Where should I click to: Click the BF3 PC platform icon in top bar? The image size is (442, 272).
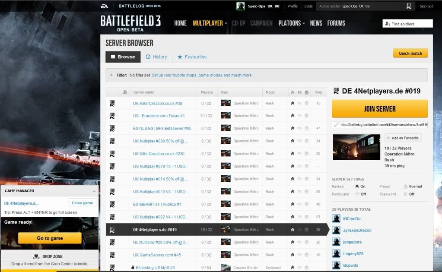[x=409, y=6]
